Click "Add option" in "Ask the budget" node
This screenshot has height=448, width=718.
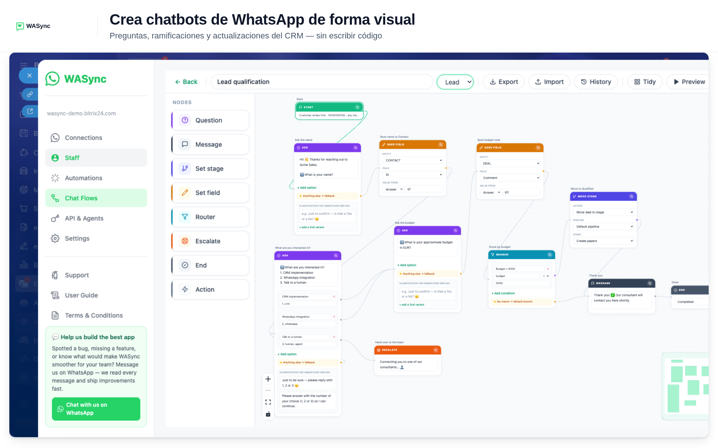[x=407, y=265]
